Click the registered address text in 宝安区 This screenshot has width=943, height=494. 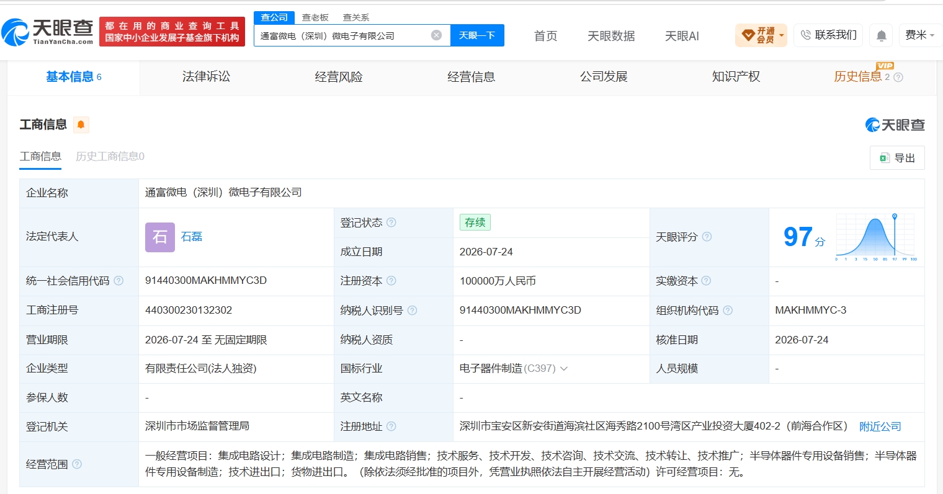click(654, 426)
